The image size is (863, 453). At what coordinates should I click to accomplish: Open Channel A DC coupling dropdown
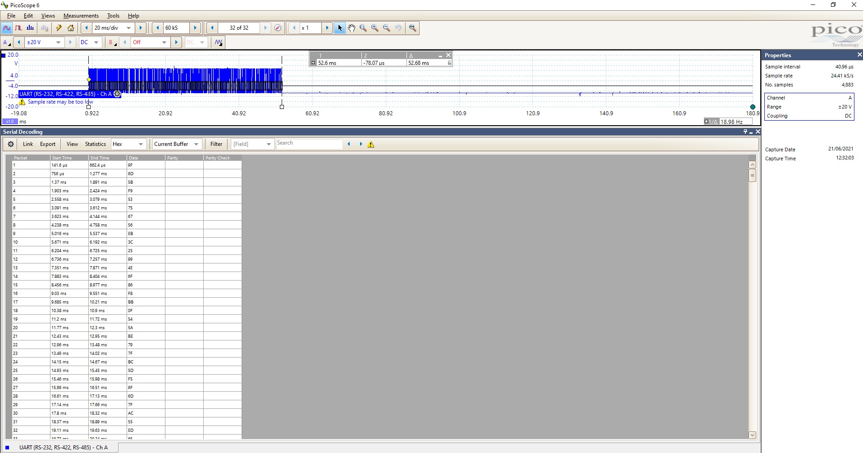pos(96,42)
